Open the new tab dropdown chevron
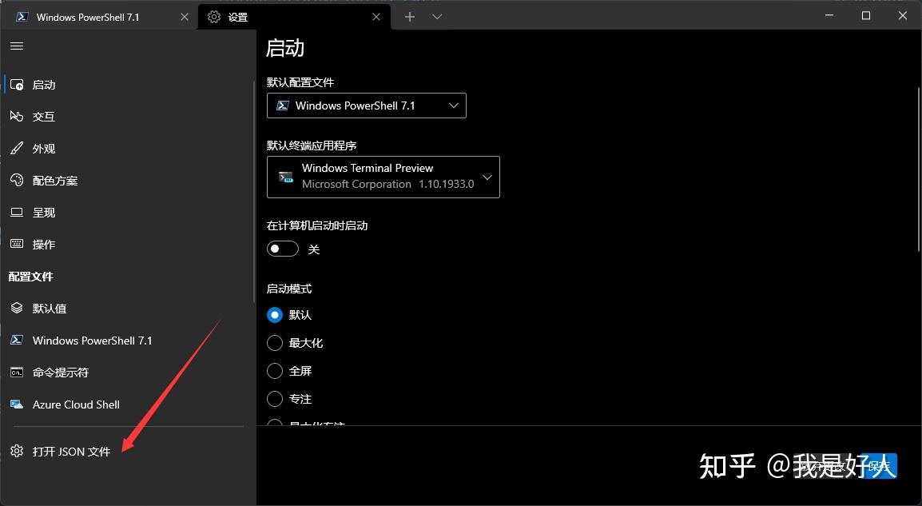The height and width of the screenshot is (506, 922). pos(436,16)
